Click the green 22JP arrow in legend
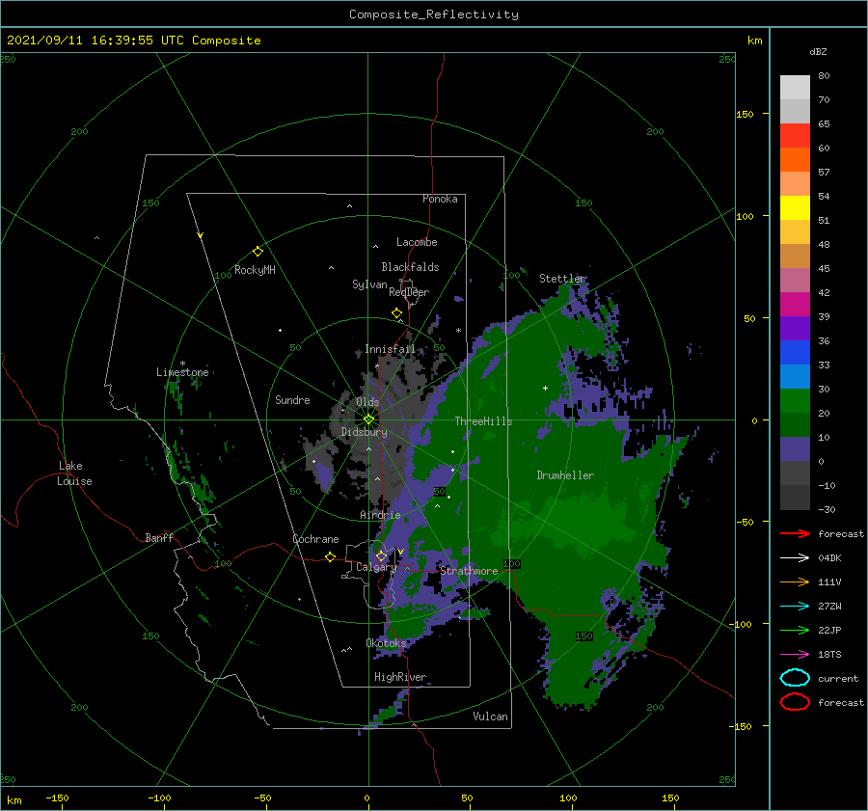The height and width of the screenshot is (811, 868). pyautogui.click(x=795, y=630)
